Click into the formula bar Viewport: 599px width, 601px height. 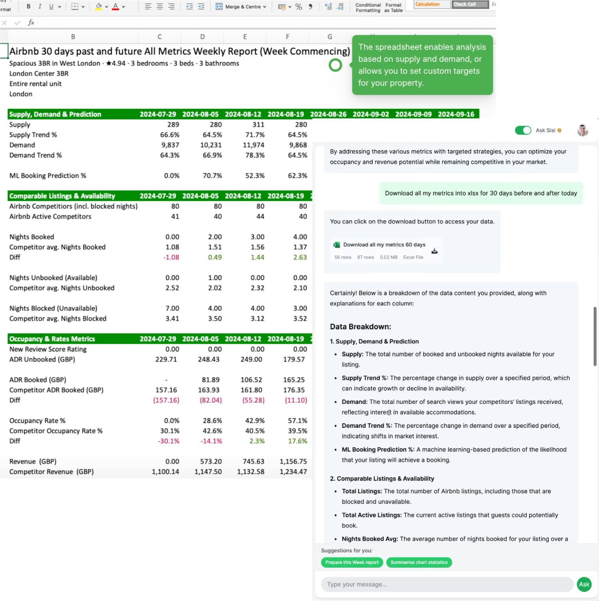pyautogui.click(x=267, y=23)
